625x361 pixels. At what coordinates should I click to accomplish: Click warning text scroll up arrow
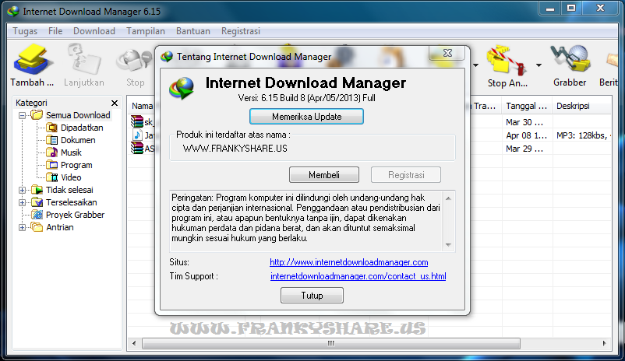[x=448, y=198]
